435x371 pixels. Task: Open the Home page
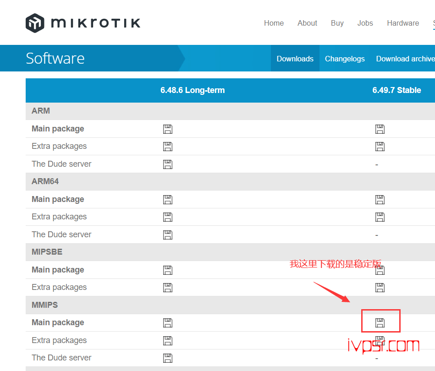click(274, 23)
